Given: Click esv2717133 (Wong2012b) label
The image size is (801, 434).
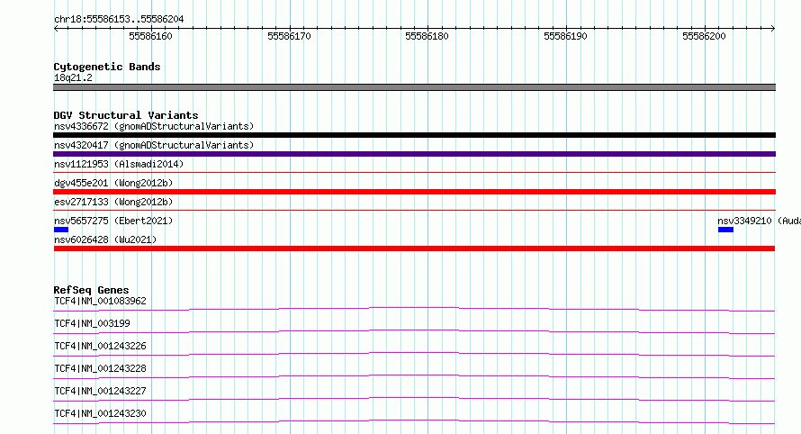Looking at the screenshot, I should pyautogui.click(x=113, y=202).
